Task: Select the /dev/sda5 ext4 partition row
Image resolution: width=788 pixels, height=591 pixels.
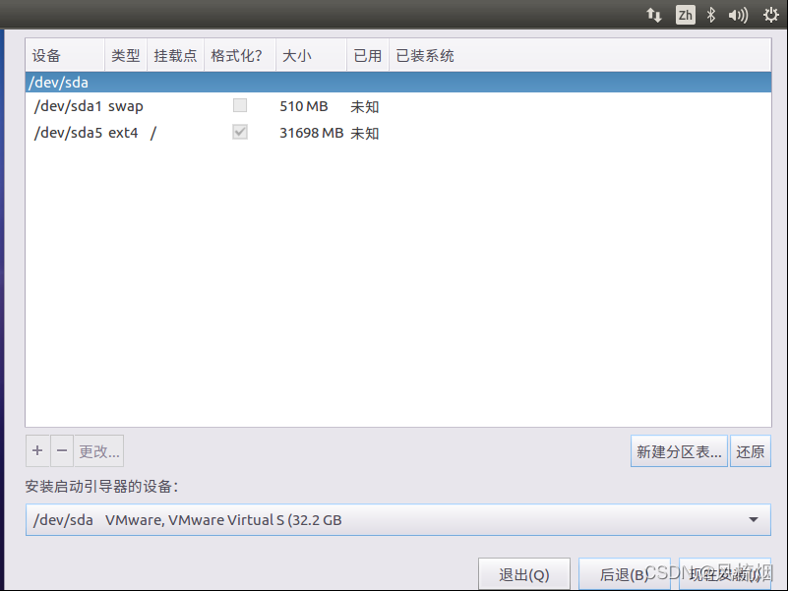Action: coord(398,133)
